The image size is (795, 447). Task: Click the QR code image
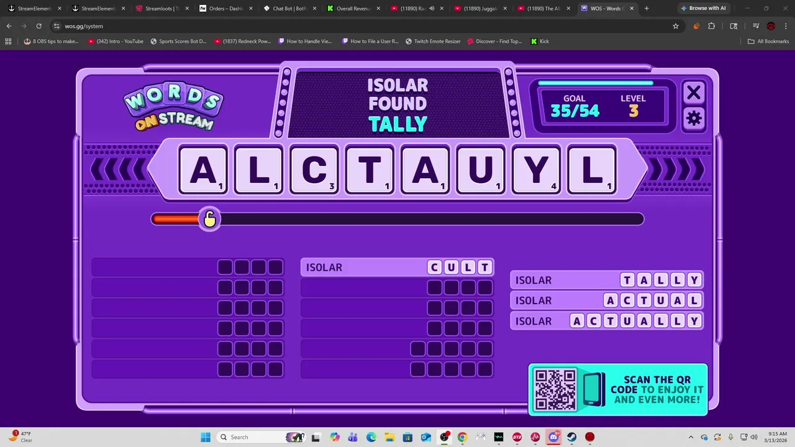[555, 390]
